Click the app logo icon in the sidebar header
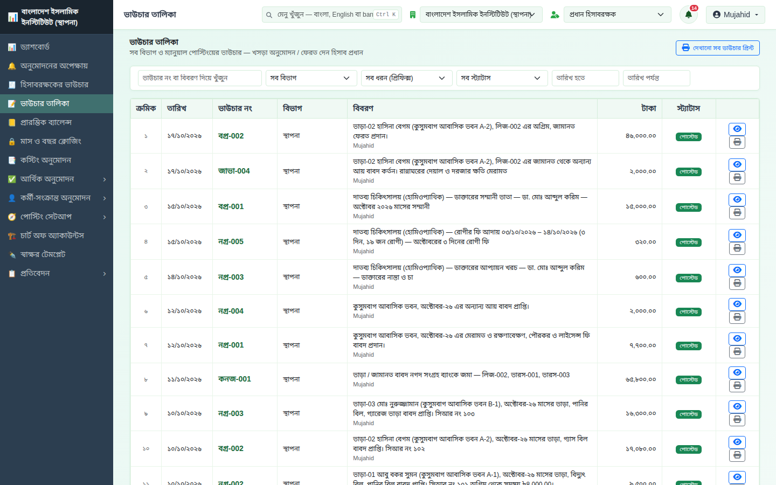Screen dimensions: 776x485 click(x=13, y=17)
